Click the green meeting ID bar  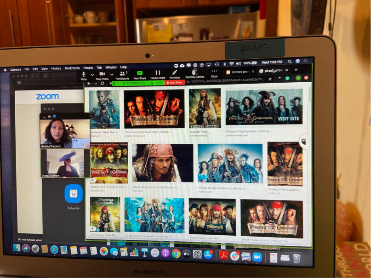pos(138,83)
